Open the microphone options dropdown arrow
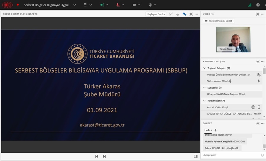This screenshot has width=266, height=161. [x=123, y=5]
